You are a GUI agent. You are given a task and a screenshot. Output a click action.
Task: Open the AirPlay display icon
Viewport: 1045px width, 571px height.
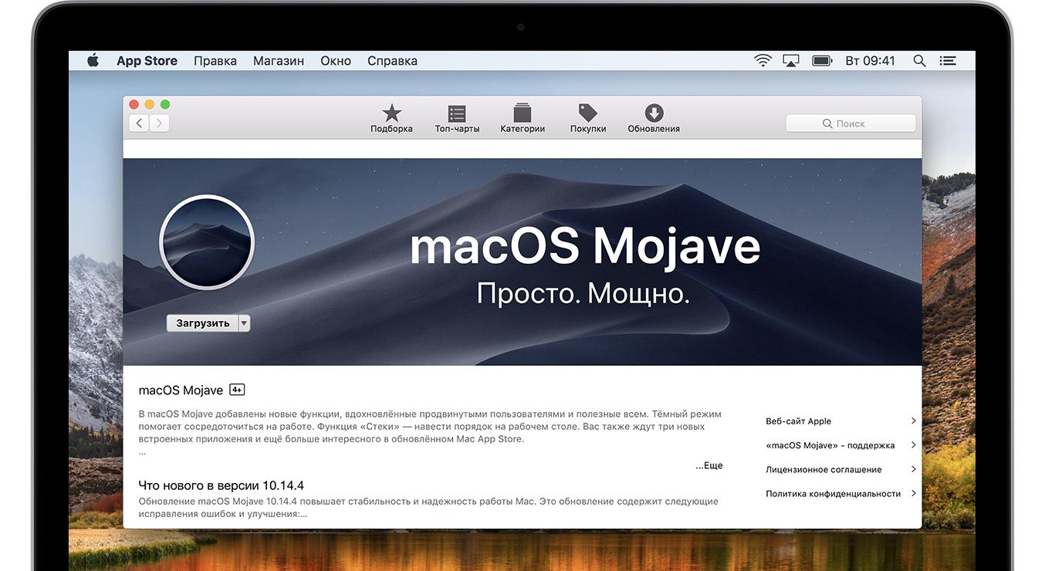point(791,60)
